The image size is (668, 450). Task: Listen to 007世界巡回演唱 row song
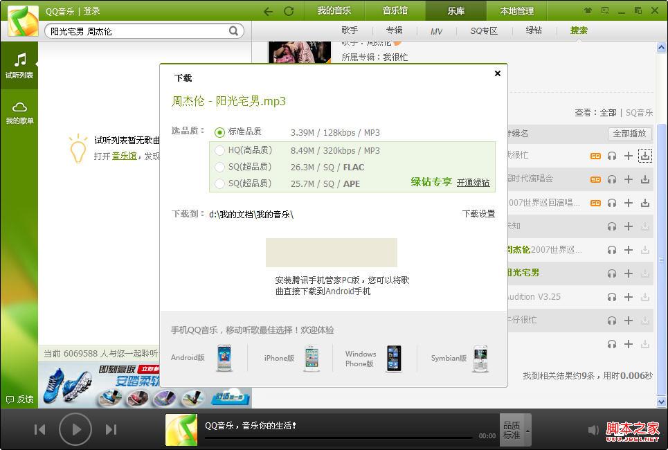pos(612,203)
